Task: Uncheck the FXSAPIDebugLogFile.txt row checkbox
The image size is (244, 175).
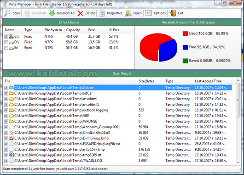Action: click(x=6, y=144)
